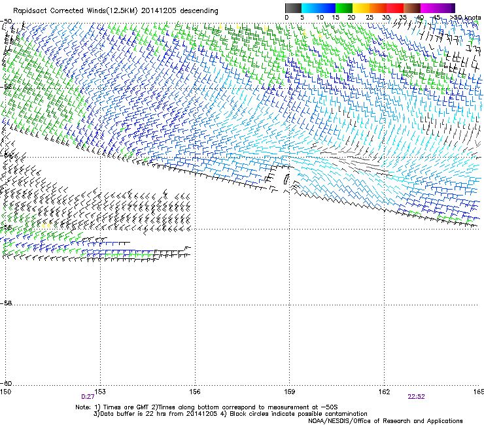The width and height of the screenshot is (484, 425).
Task: Click the cyan 5-10 knots color swatch
Action: (310, 8)
